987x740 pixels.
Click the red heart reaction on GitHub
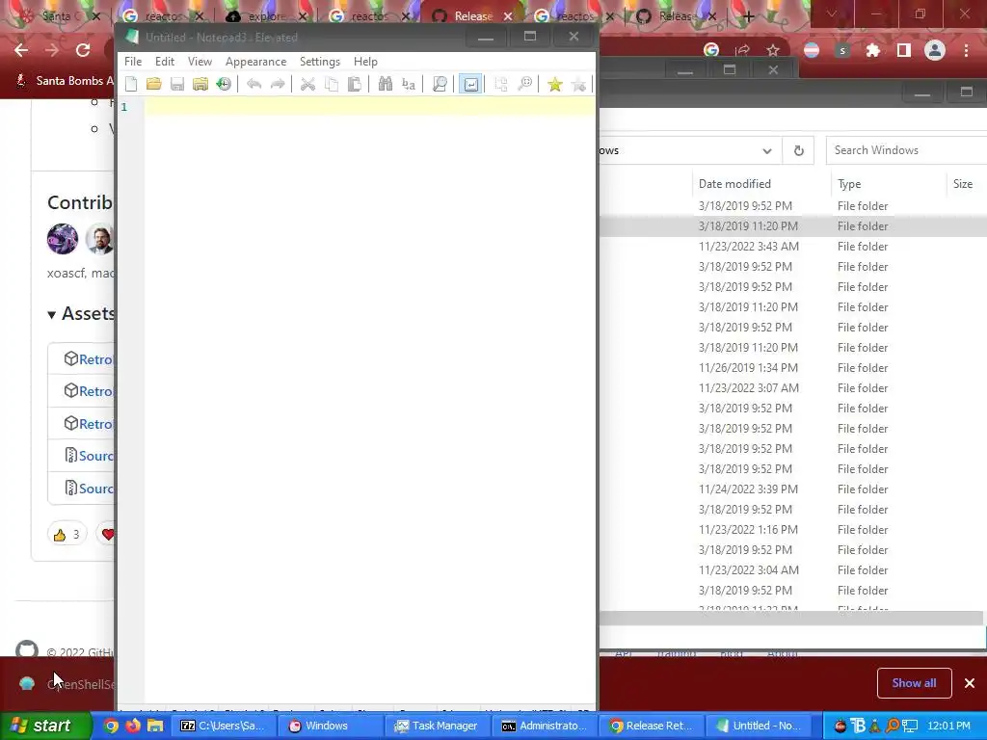[108, 534]
